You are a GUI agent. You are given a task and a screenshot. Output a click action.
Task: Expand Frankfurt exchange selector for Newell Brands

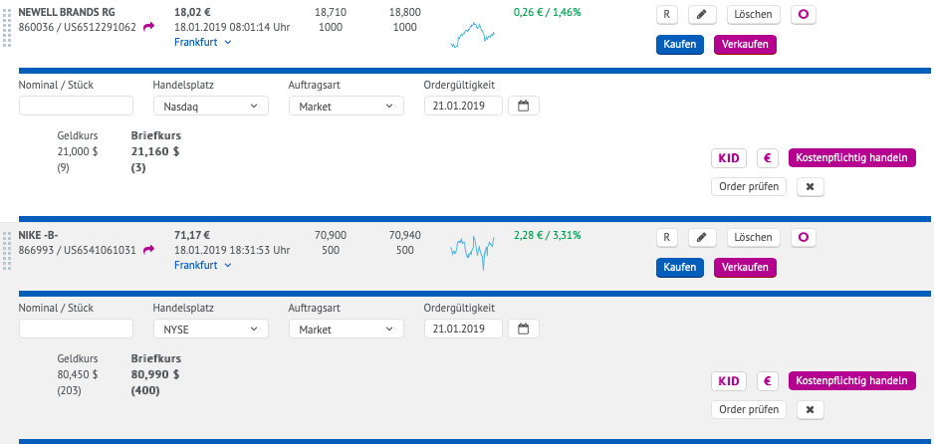(x=202, y=42)
